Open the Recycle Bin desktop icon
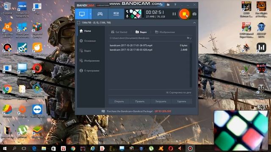This screenshot has height=152, width=271. point(7,8)
